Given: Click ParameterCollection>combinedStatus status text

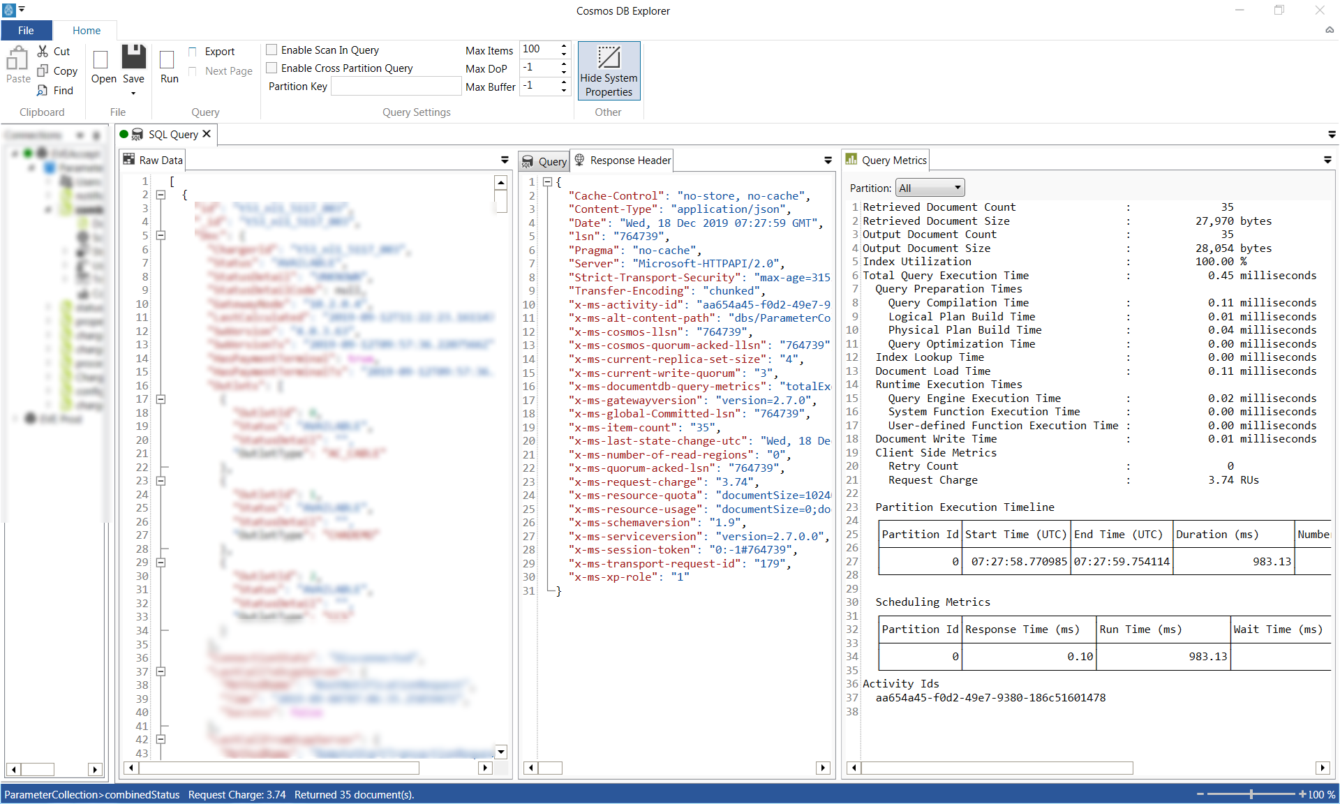Looking at the screenshot, I should click(92, 794).
